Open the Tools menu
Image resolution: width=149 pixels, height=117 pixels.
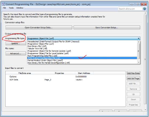(x=11, y=8)
